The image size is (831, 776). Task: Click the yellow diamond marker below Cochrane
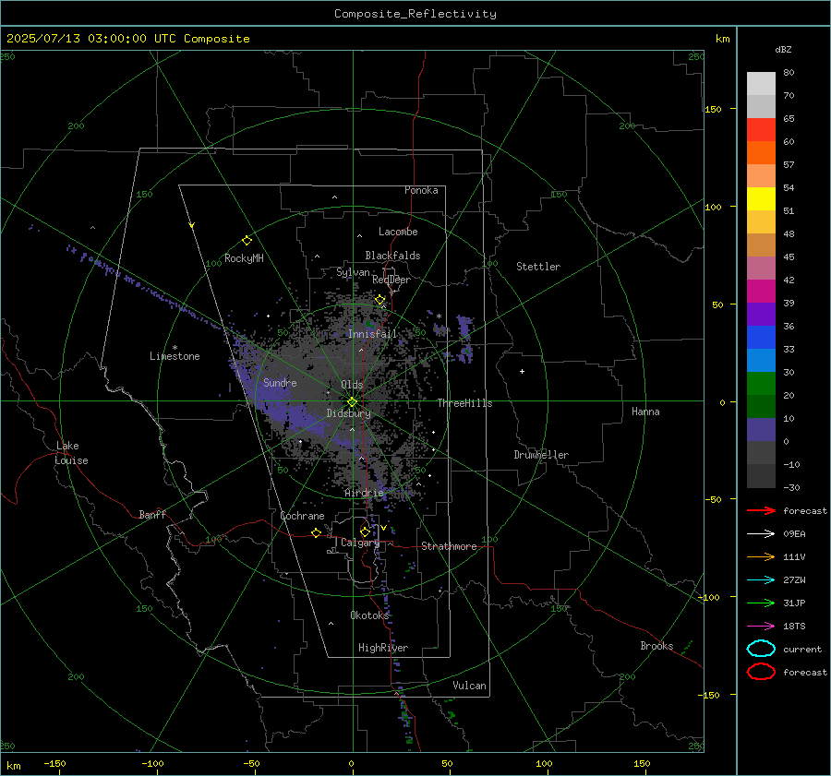pyautogui.click(x=316, y=532)
